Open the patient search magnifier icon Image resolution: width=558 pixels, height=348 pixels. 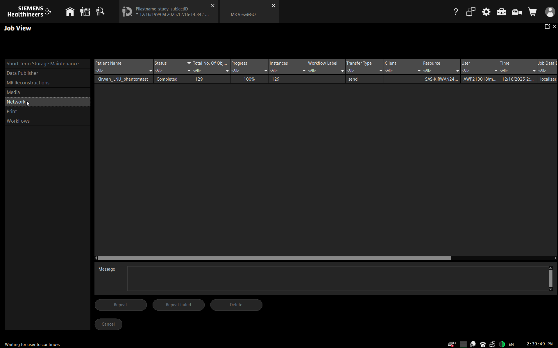coord(100,12)
